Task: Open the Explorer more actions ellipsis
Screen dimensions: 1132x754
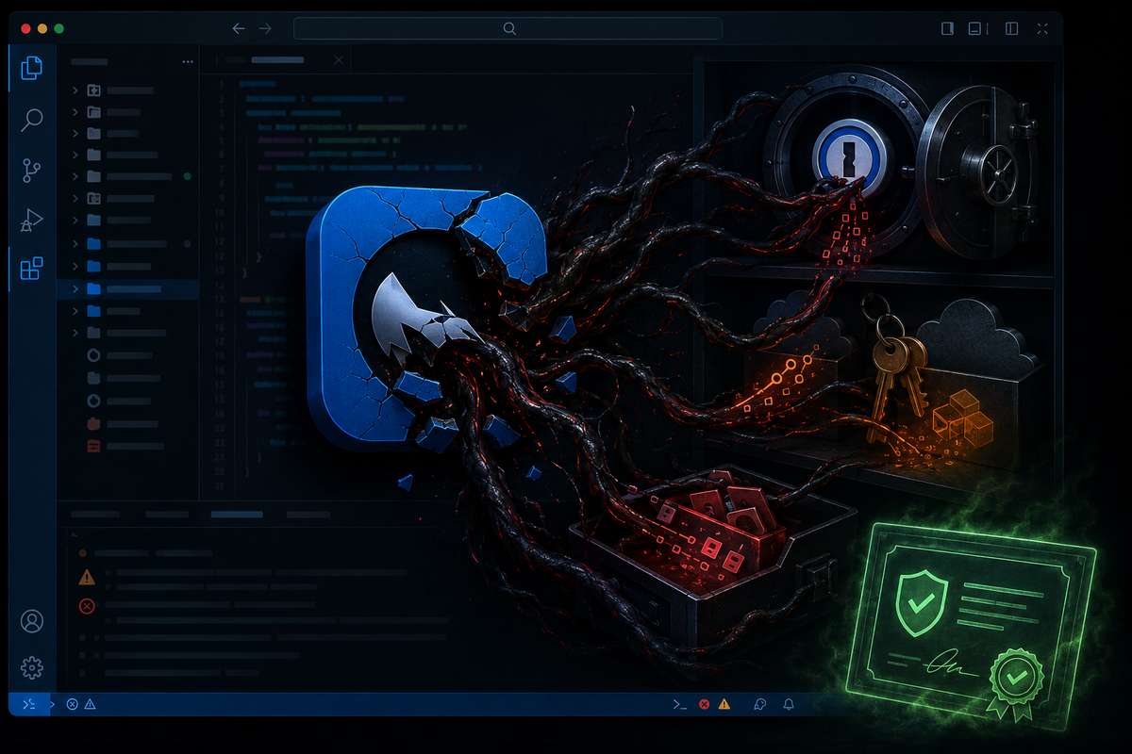Action: [187, 61]
